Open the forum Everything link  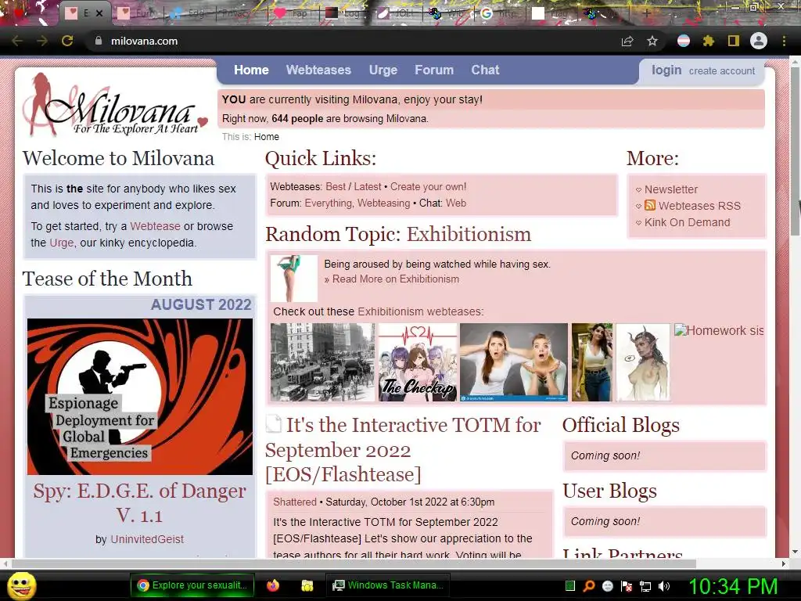coord(329,203)
